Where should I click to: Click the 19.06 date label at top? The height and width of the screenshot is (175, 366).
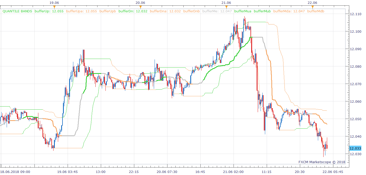click(x=54, y=3)
